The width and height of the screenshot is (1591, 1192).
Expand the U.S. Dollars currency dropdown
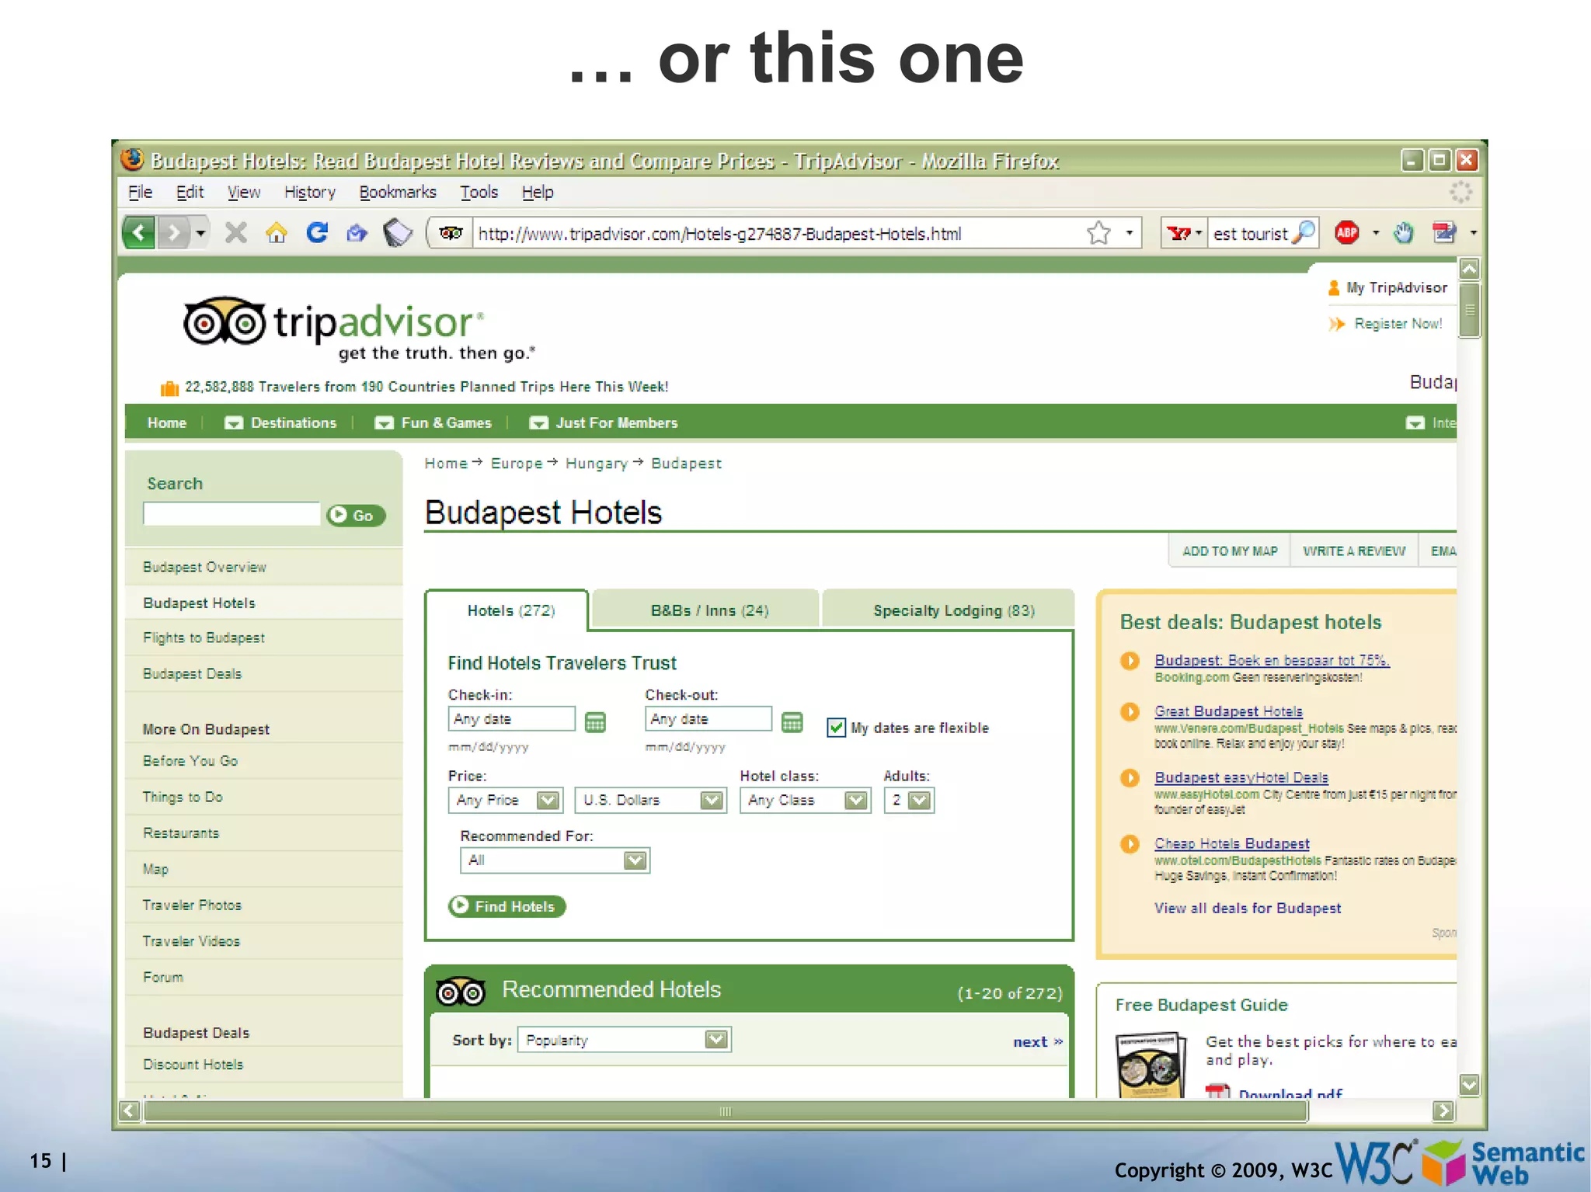pos(710,800)
